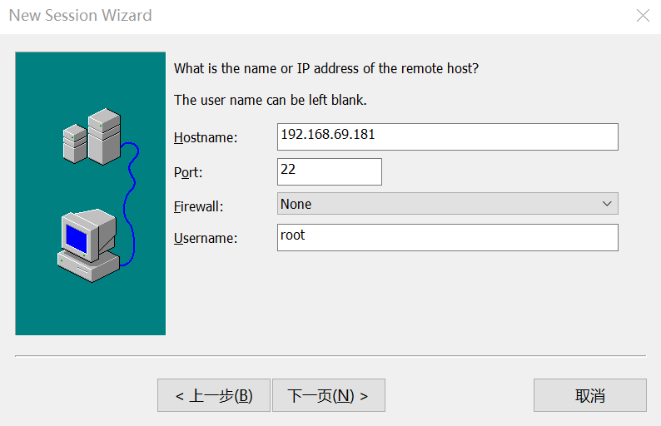Go back with the 上一步(B) button
Viewport: 661px width, 426px height.
(214, 395)
